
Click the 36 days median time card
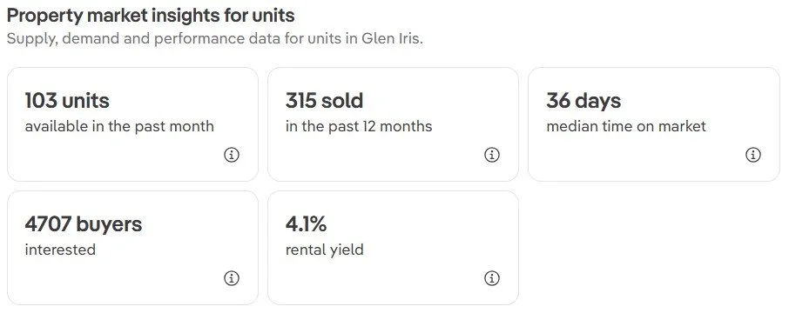pos(654,124)
